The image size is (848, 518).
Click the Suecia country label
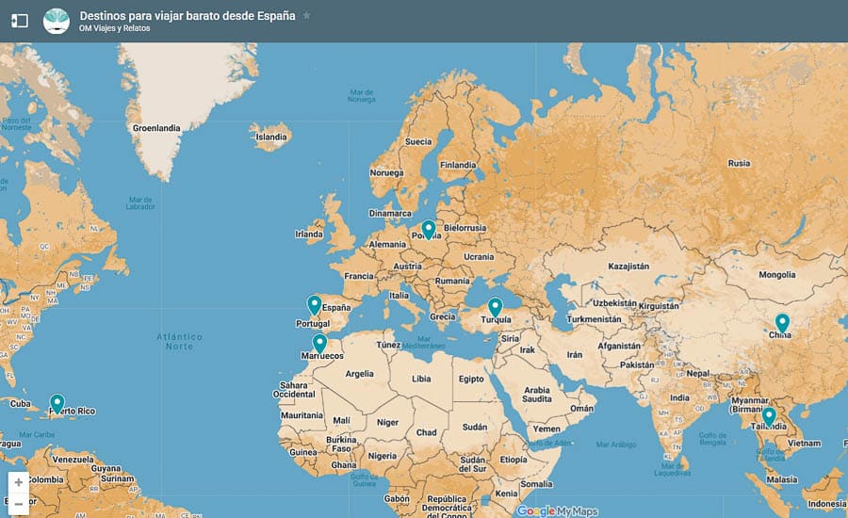418,141
